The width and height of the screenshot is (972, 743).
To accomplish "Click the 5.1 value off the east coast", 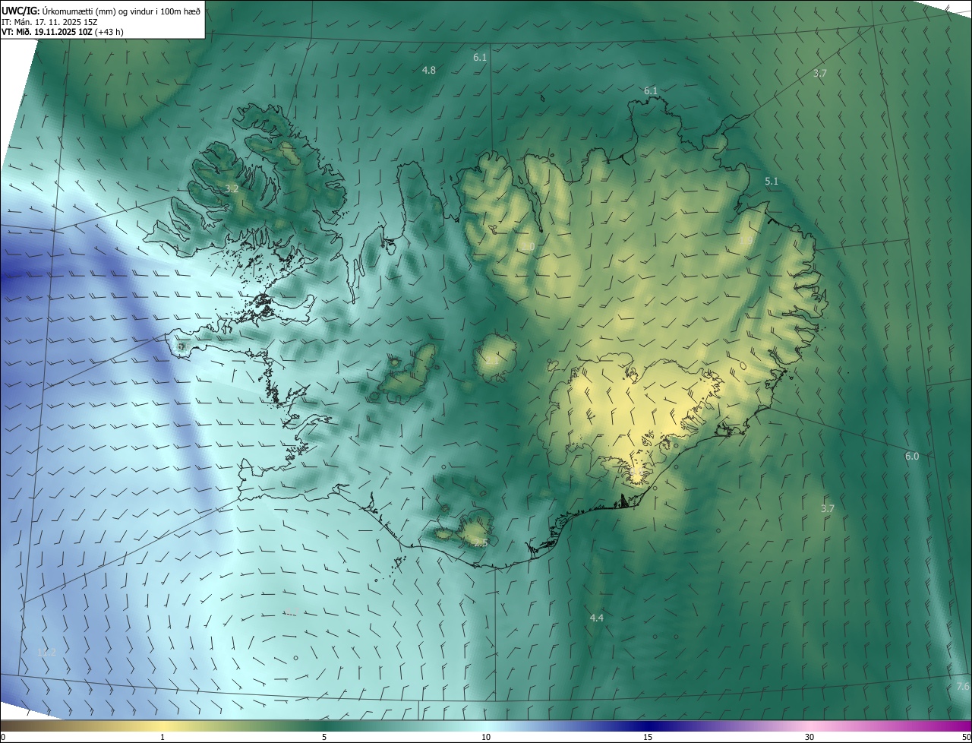I will coord(772,181).
